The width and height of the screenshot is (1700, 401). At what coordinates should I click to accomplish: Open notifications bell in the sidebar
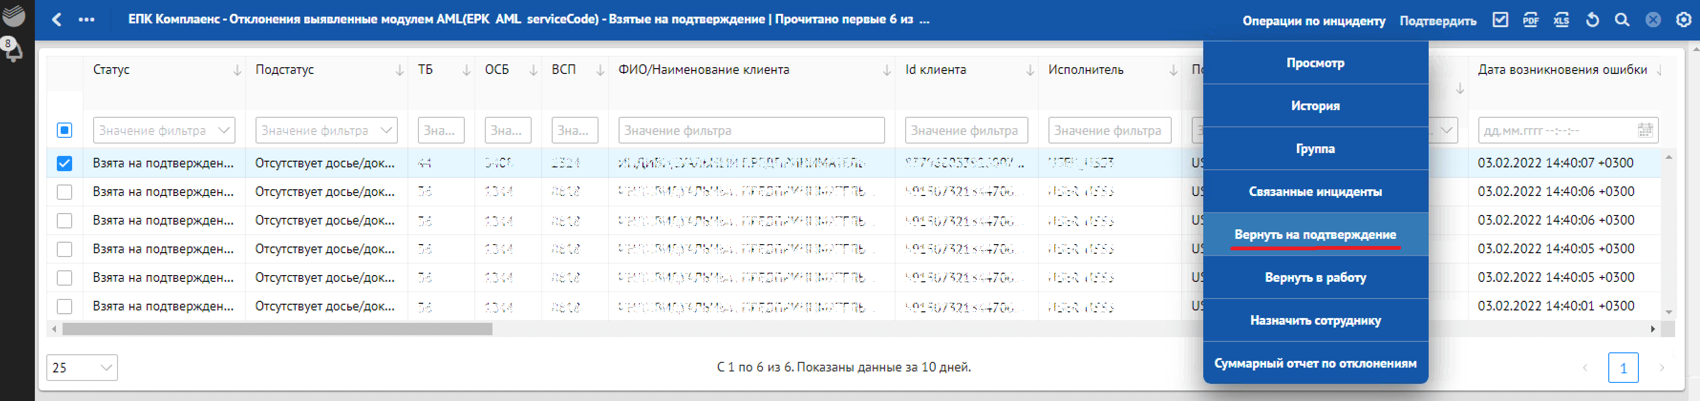[13, 51]
